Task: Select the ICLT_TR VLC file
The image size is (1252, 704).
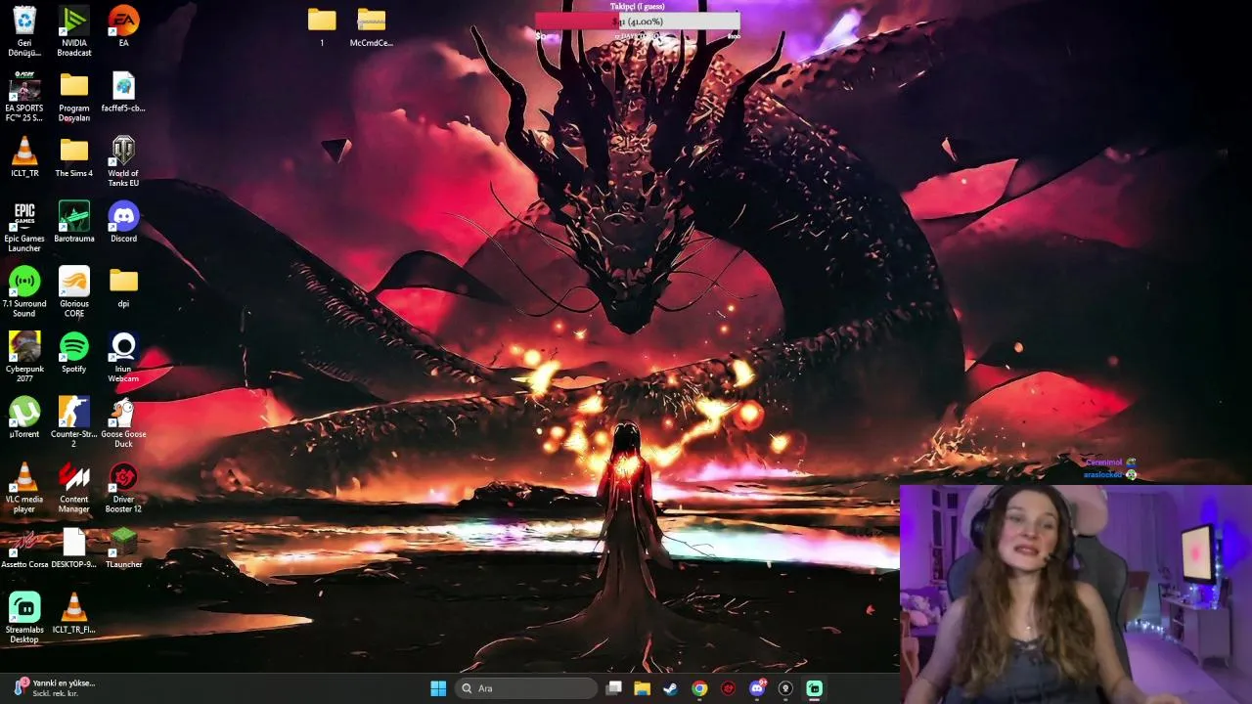Action: (x=24, y=156)
